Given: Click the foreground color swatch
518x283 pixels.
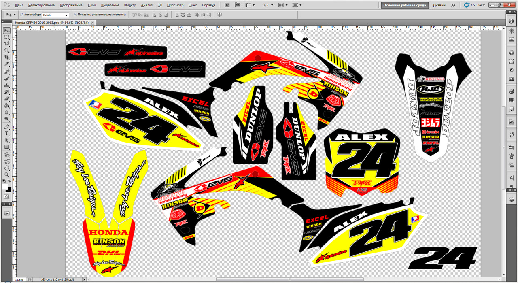Looking at the screenshot, I should (x=5, y=186).
